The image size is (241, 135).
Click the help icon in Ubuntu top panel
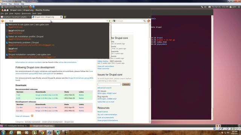[34, 7]
